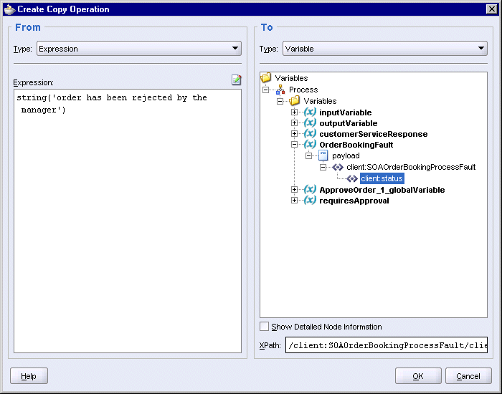Click the ApproveOrder_1_globalVariable variable icon

(310, 190)
